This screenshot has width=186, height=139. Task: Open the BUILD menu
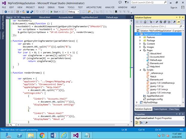pos(41,7)
